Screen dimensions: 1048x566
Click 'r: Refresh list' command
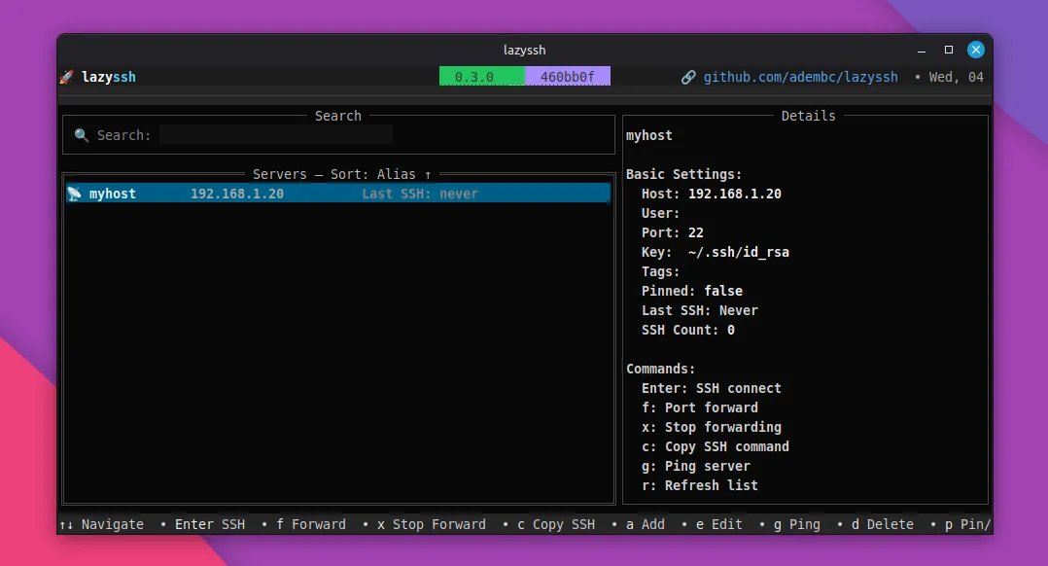point(700,485)
